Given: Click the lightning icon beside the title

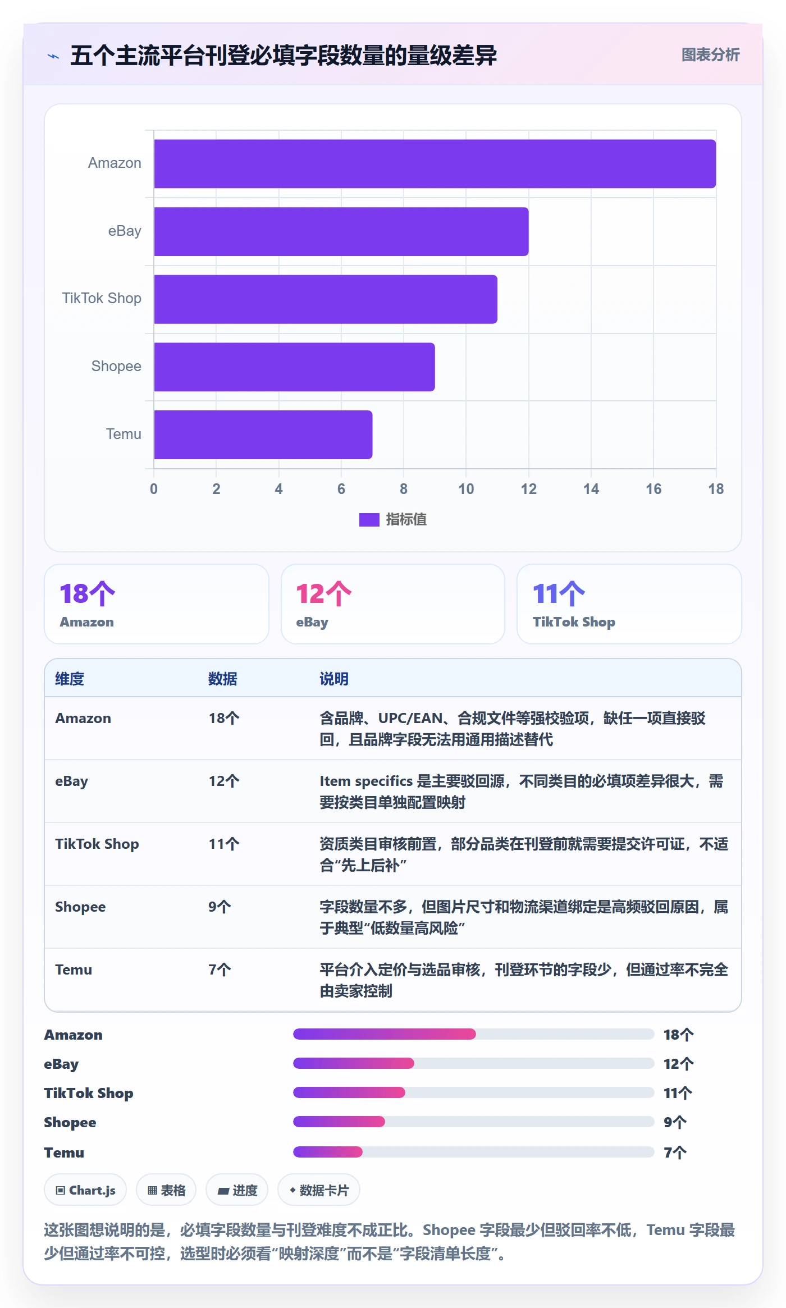Looking at the screenshot, I should pyautogui.click(x=53, y=56).
